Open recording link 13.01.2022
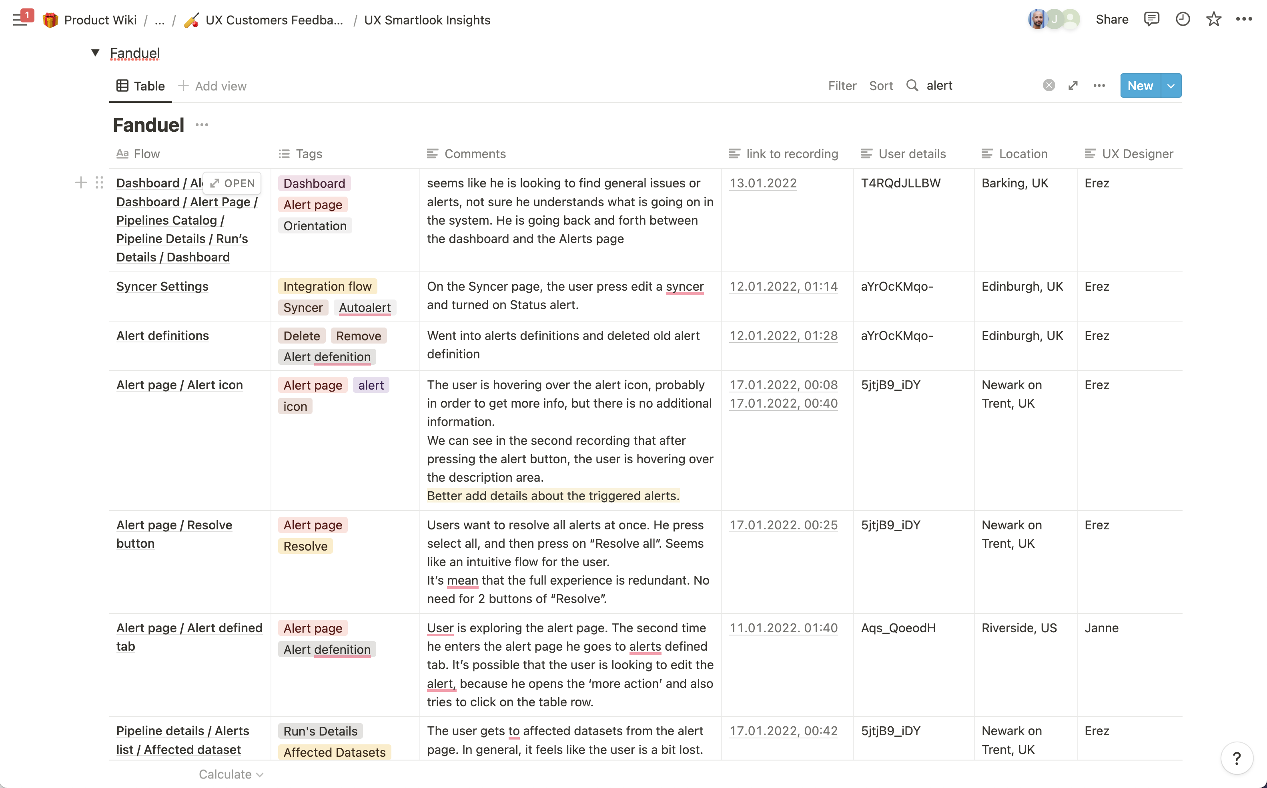Image resolution: width=1267 pixels, height=788 pixels. point(763,183)
